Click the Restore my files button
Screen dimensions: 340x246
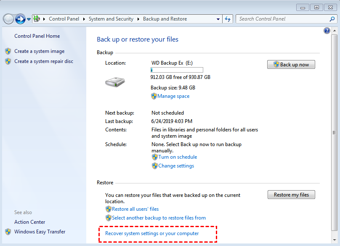291,195
